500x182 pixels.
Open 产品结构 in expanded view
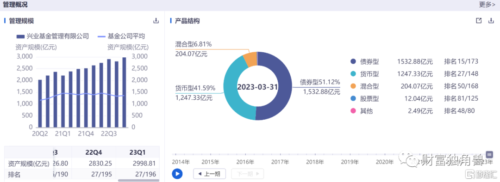(478, 21)
